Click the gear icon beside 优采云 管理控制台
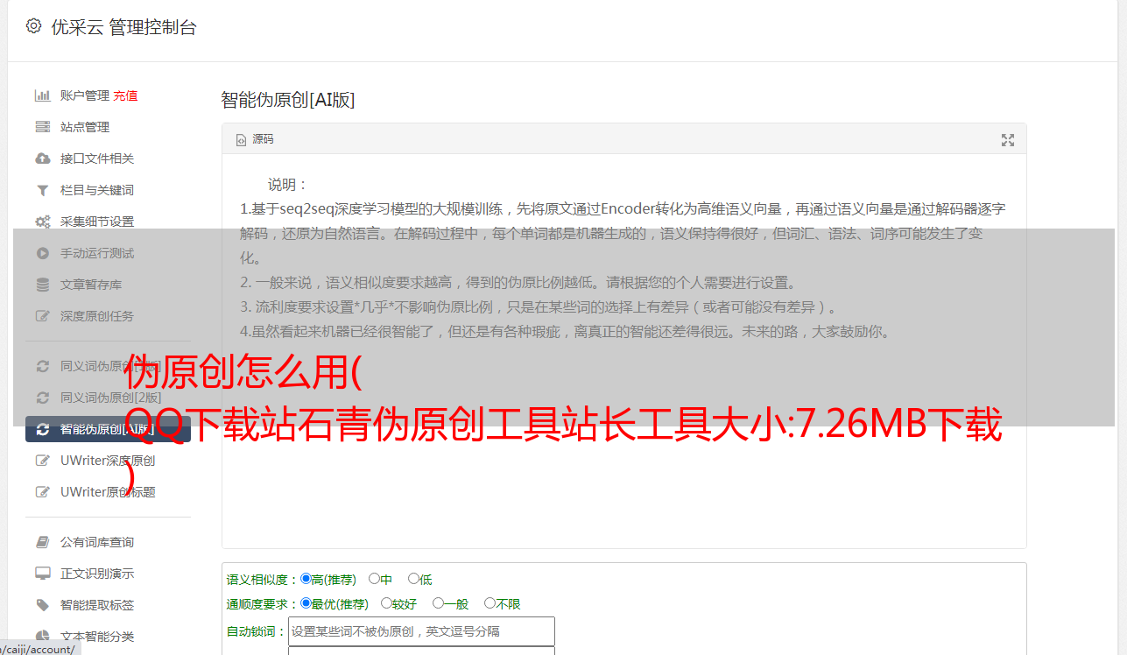Screen dimensions: 1127x655 [33, 26]
